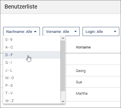Select the J - L option
The image size is (121, 108).
tap(32, 70)
